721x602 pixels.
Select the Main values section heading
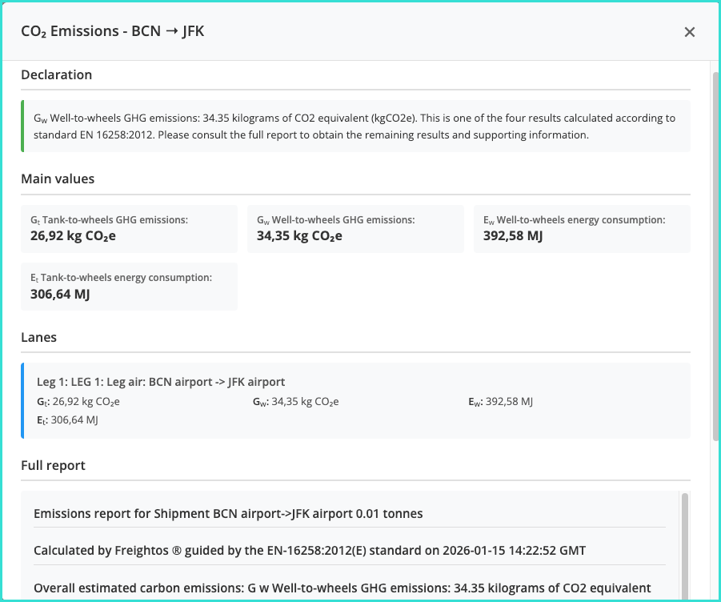coord(58,179)
